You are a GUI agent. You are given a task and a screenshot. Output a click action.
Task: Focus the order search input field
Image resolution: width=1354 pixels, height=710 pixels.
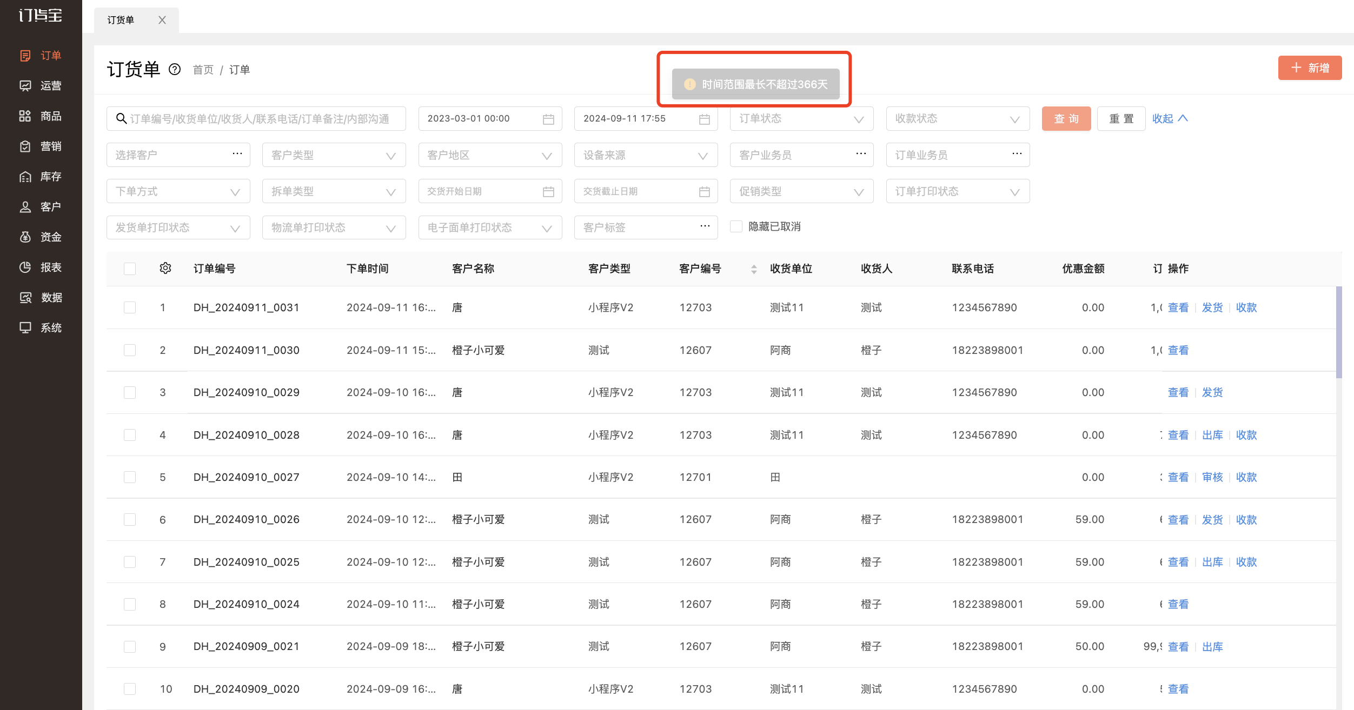(256, 119)
